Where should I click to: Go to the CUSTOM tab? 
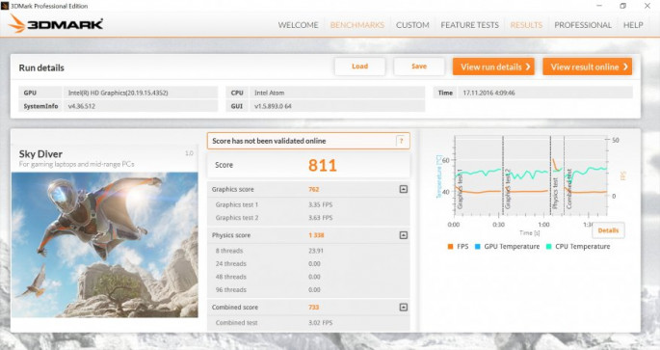pos(412,25)
